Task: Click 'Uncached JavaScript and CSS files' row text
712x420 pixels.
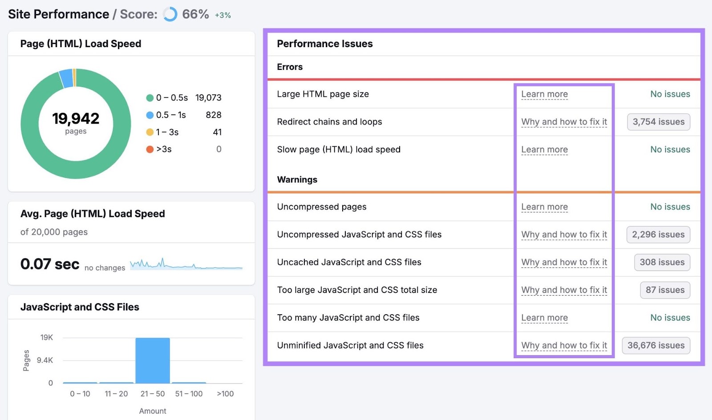Action: [x=349, y=262]
